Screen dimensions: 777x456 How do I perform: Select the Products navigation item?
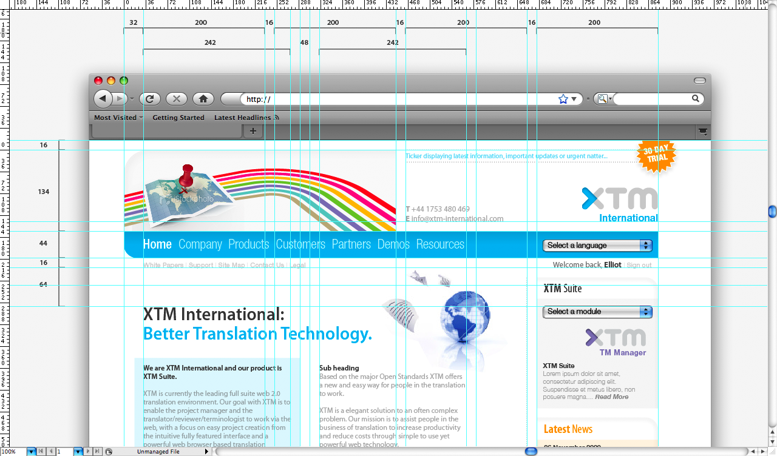click(249, 244)
